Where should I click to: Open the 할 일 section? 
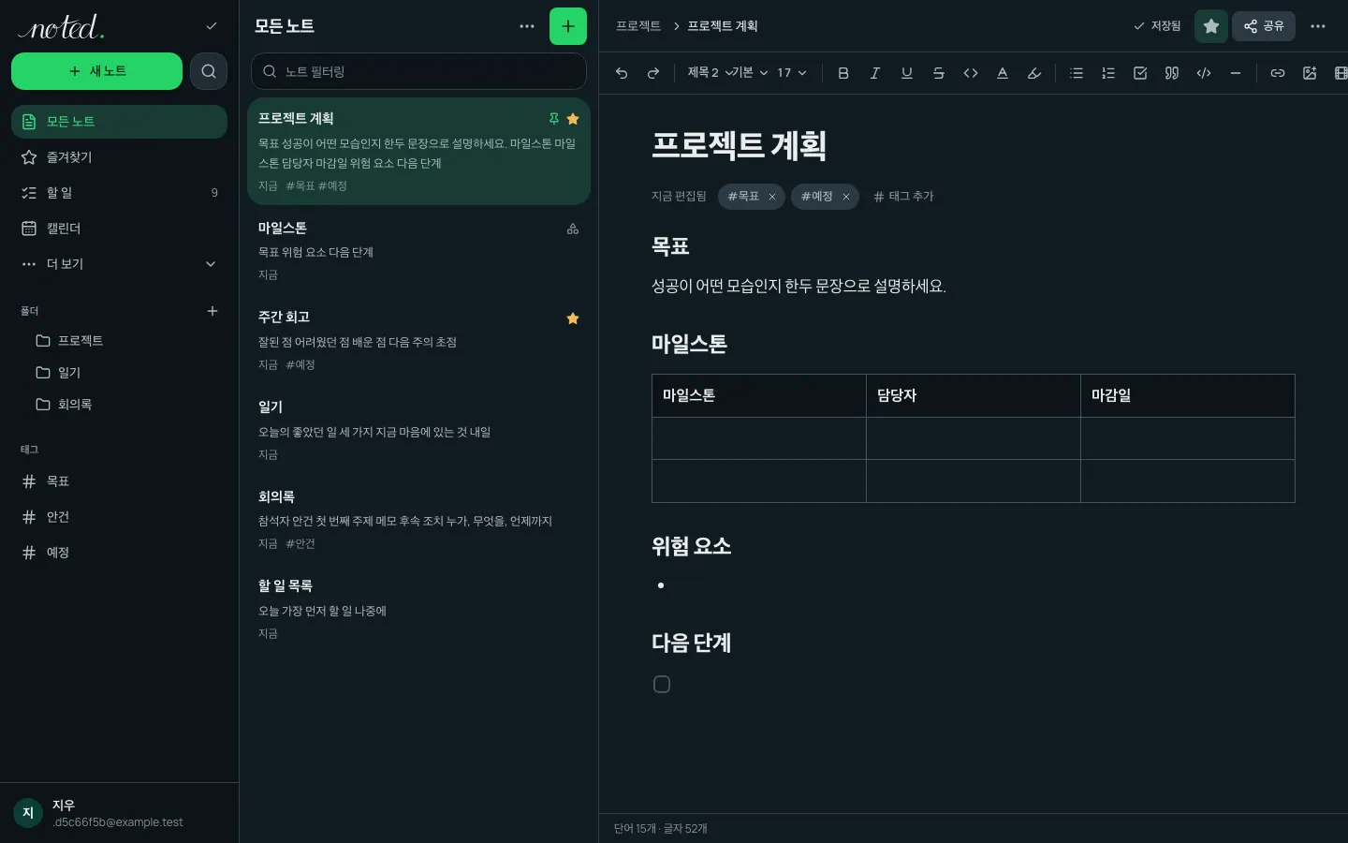coord(119,193)
